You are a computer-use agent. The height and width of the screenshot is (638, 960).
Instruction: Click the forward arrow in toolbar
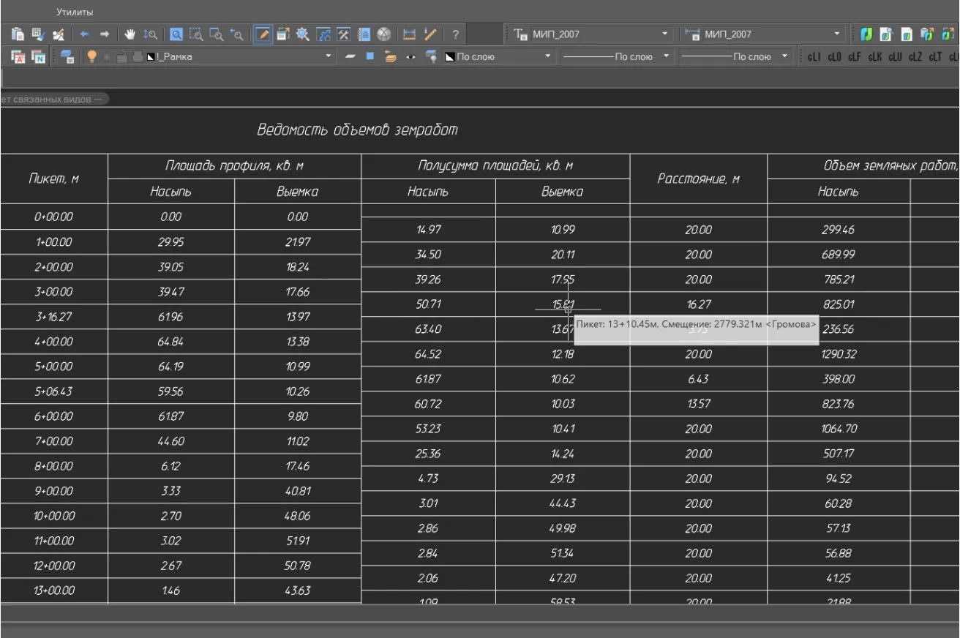[x=105, y=34]
